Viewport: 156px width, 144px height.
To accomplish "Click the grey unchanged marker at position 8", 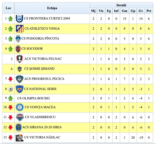I will point(10,89).
